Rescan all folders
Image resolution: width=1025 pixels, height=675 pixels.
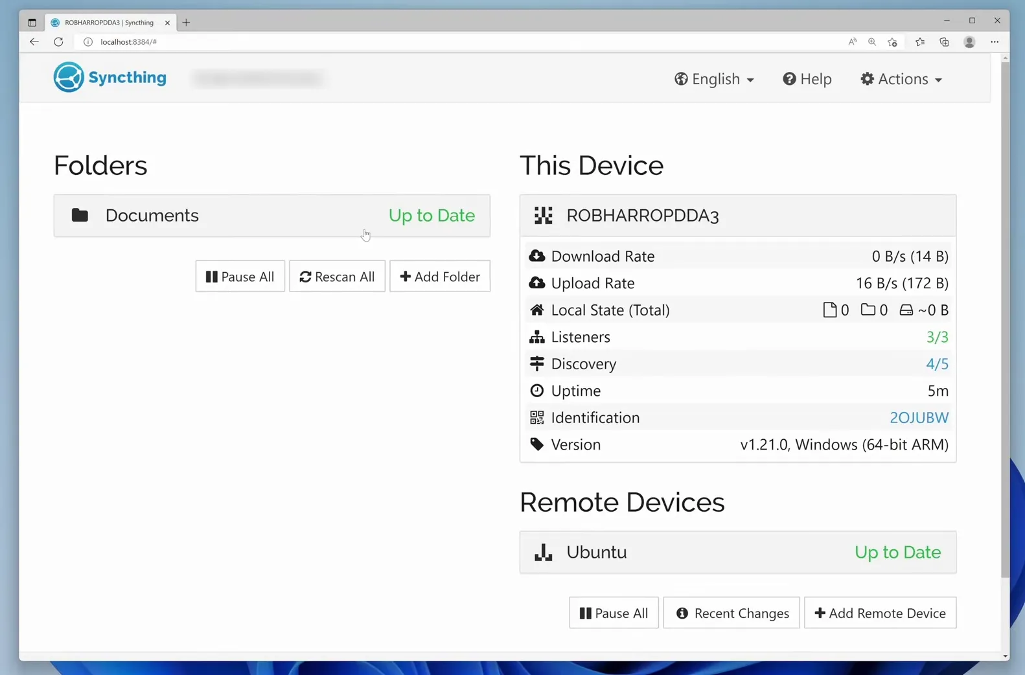coord(337,277)
